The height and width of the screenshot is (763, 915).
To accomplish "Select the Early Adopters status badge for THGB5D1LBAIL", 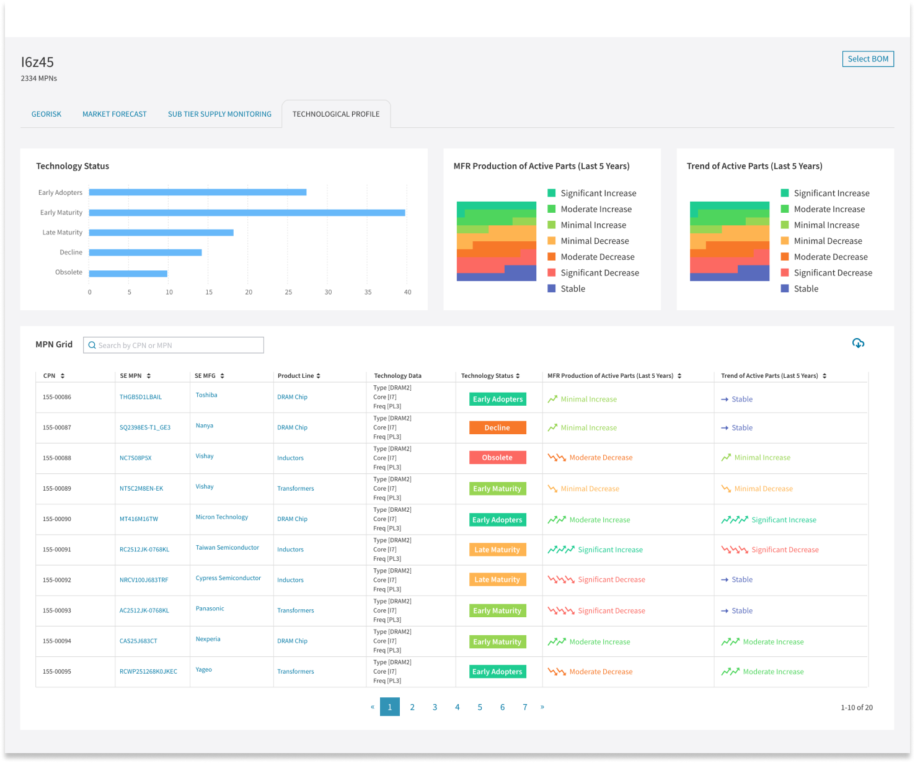I will [497, 399].
